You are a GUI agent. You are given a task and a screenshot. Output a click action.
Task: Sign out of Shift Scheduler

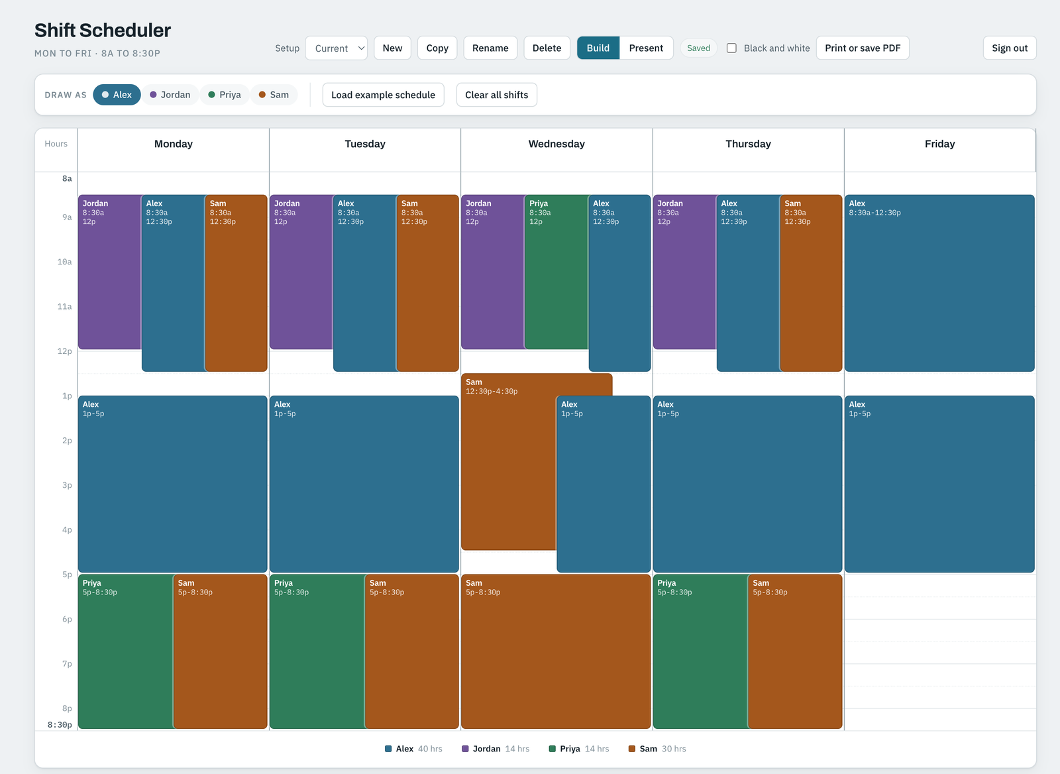point(1010,48)
